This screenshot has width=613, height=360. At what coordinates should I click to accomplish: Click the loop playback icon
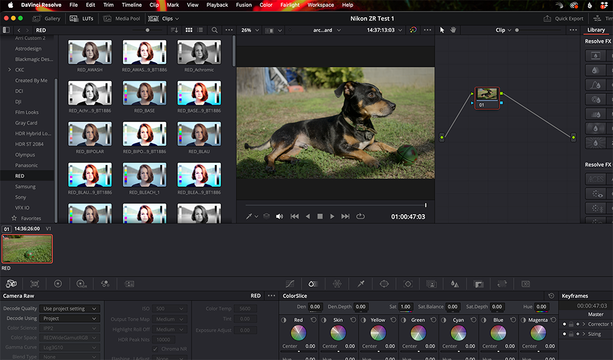(x=360, y=216)
